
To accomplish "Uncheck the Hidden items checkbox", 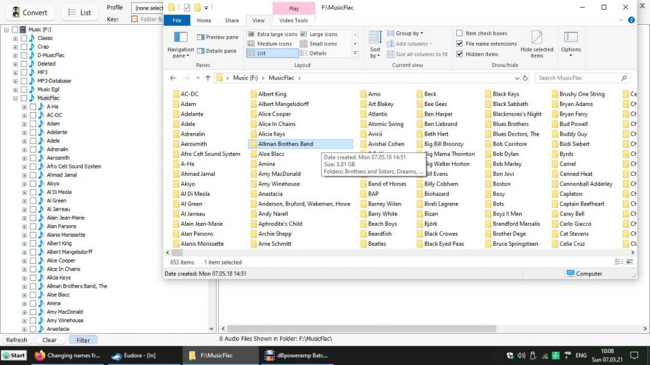I will click(459, 54).
